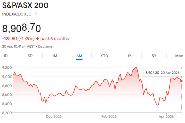
Task: Select the 5D range tab
Action: [x=30, y=56]
